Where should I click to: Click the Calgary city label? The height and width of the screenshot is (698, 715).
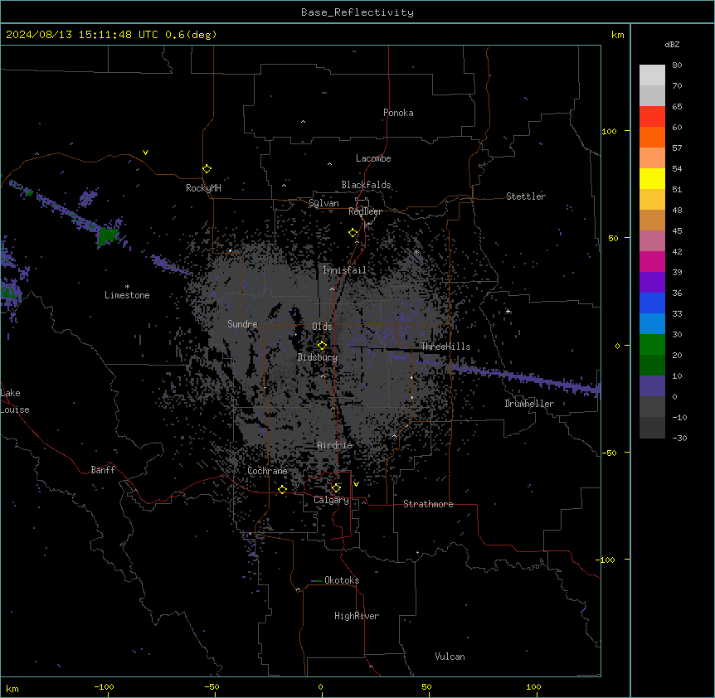(331, 500)
